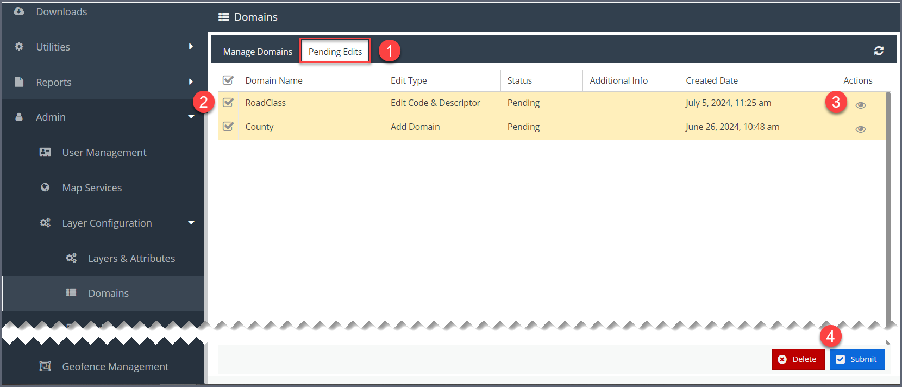Viewport: 902px width, 387px height.
Task: Submit the selected pending edits
Action: coord(857,359)
